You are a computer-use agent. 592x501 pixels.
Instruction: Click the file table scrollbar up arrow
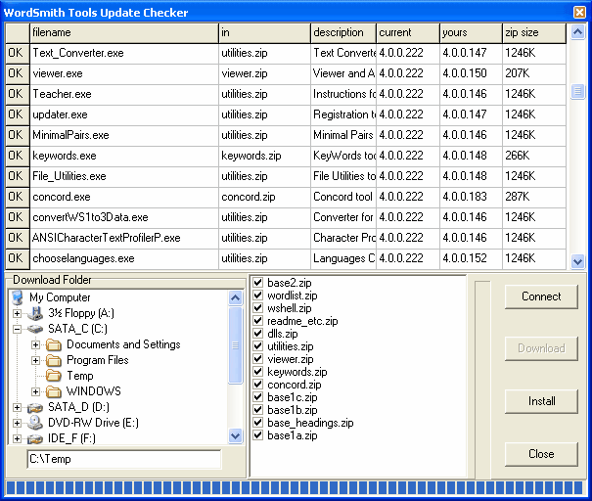pyautogui.click(x=577, y=32)
